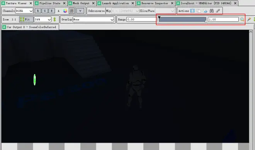Select the Cur Output 0 SceneColorDeferred tab
The height and width of the screenshot is (150, 255).
[30, 27]
